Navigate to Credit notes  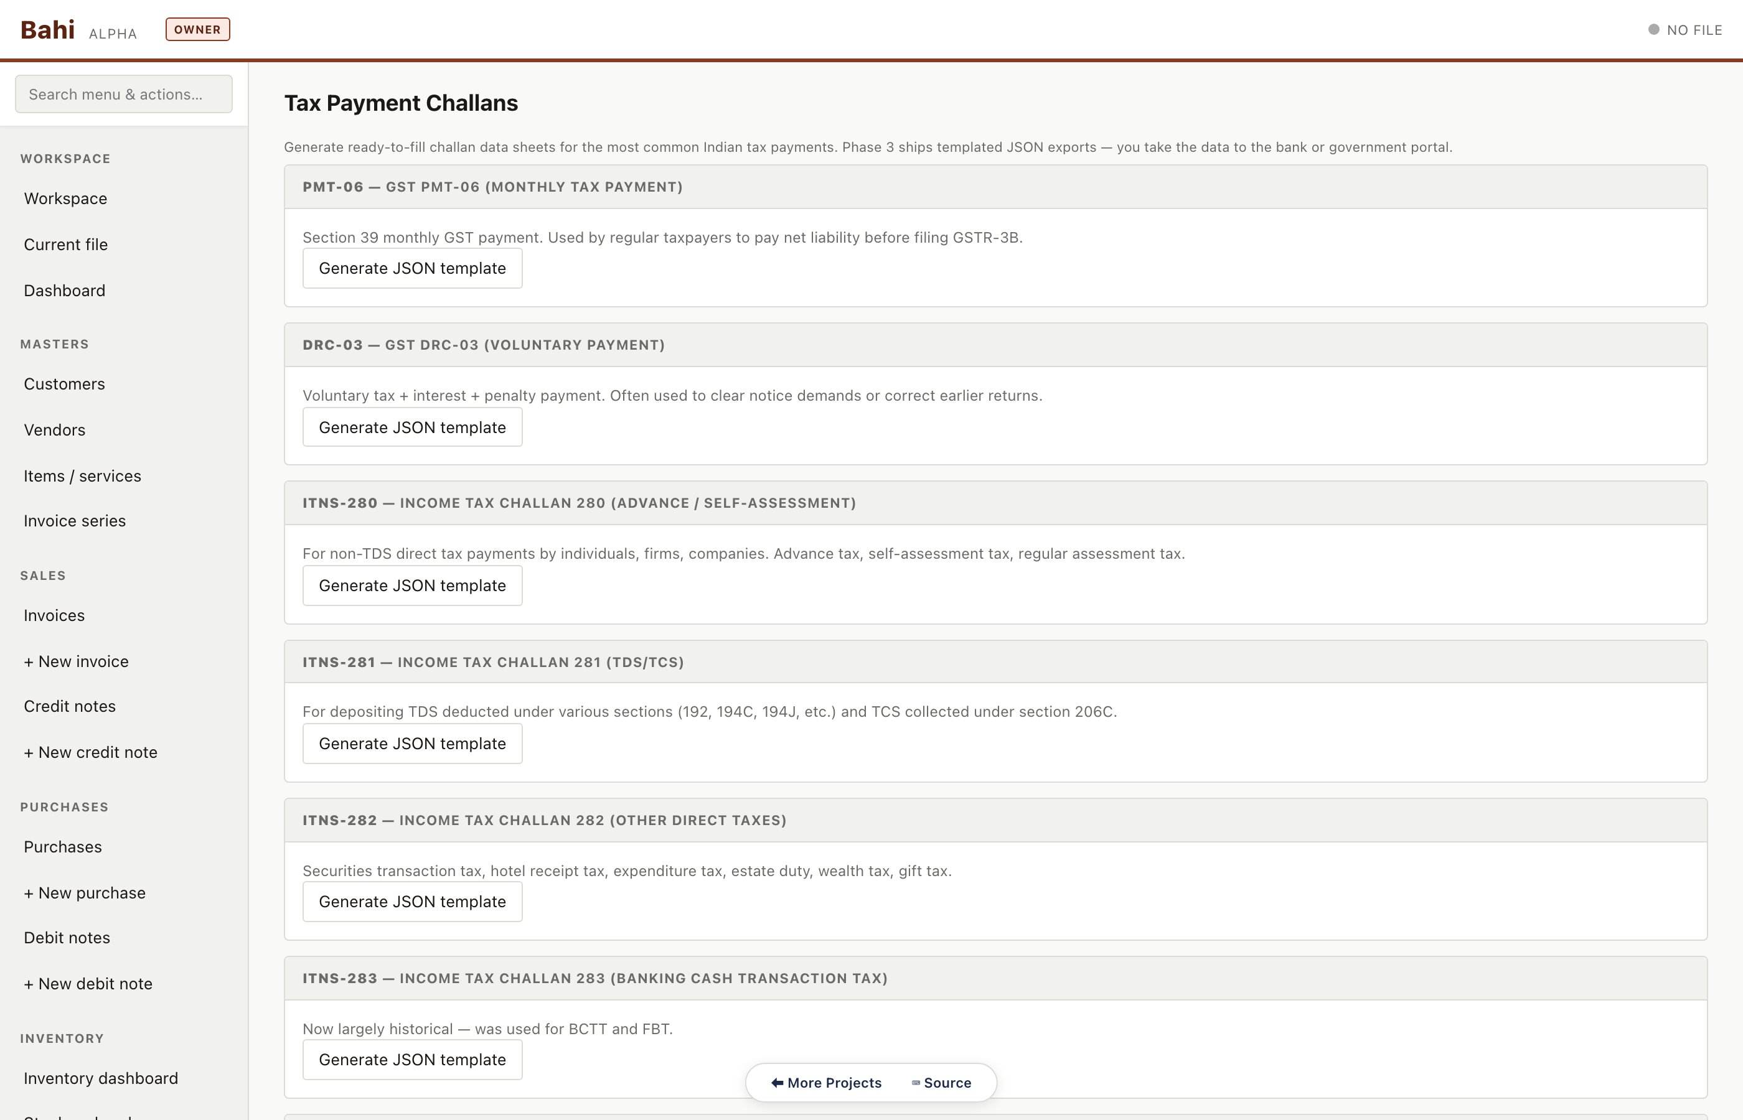69,706
